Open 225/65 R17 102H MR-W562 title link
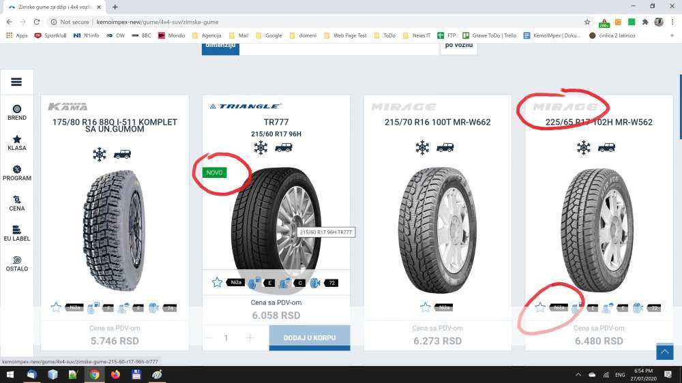The image size is (682, 383). pyautogui.click(x=599, y=122)
